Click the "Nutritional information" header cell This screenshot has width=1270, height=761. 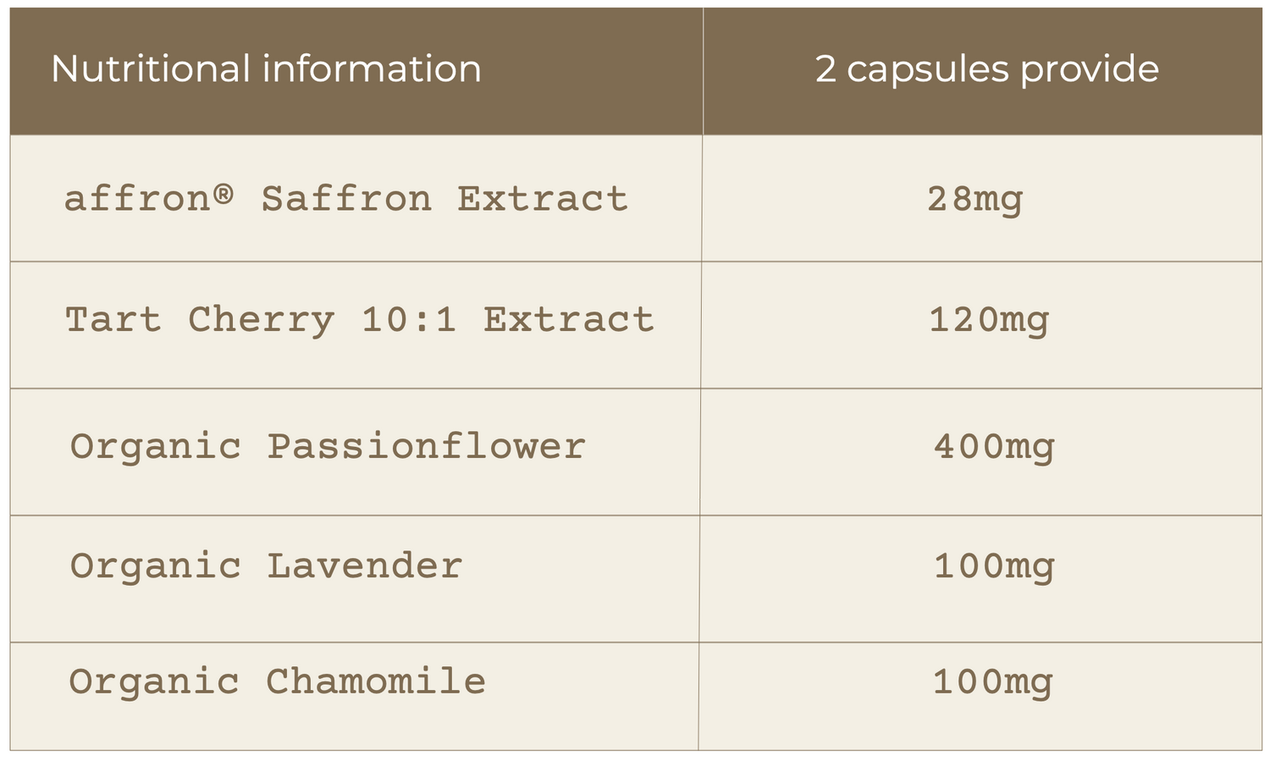pos(266,69)
